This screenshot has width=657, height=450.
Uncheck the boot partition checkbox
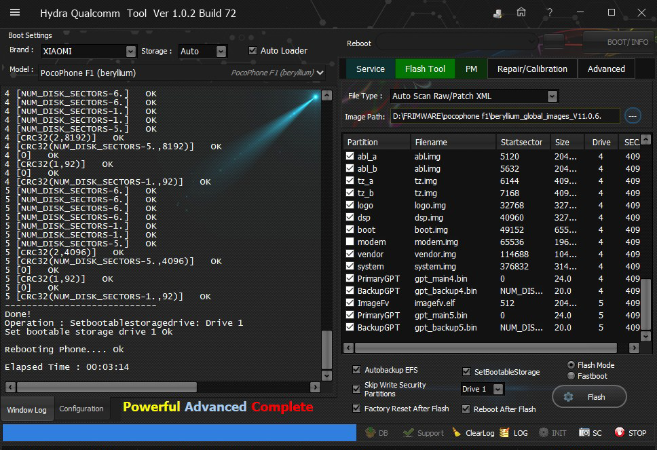coord(350,229)
